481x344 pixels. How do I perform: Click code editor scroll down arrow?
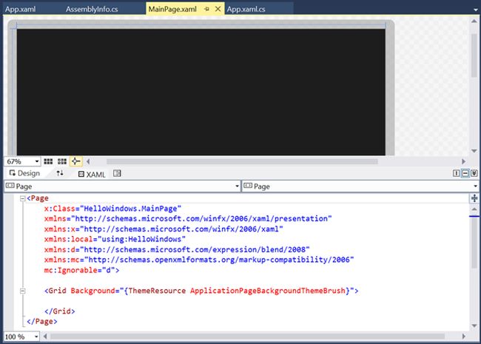tap(474, 326)
